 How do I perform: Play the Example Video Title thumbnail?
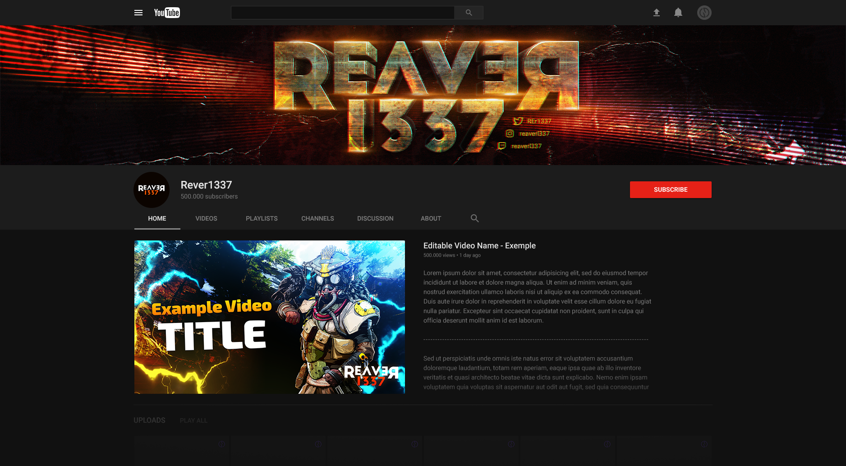pyautogui.click(x=269, y=317)
